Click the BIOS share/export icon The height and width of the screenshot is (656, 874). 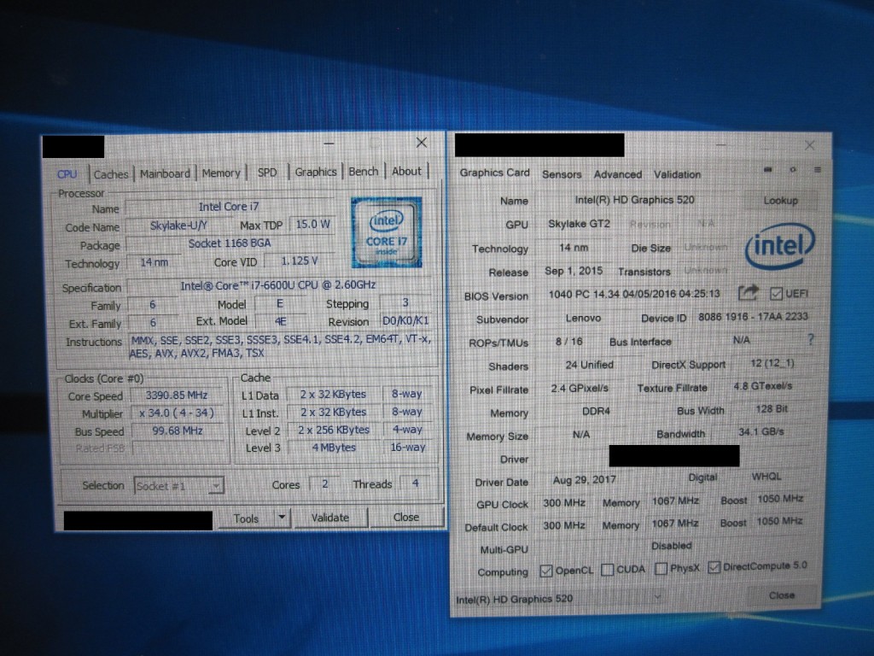coord(748,292)
